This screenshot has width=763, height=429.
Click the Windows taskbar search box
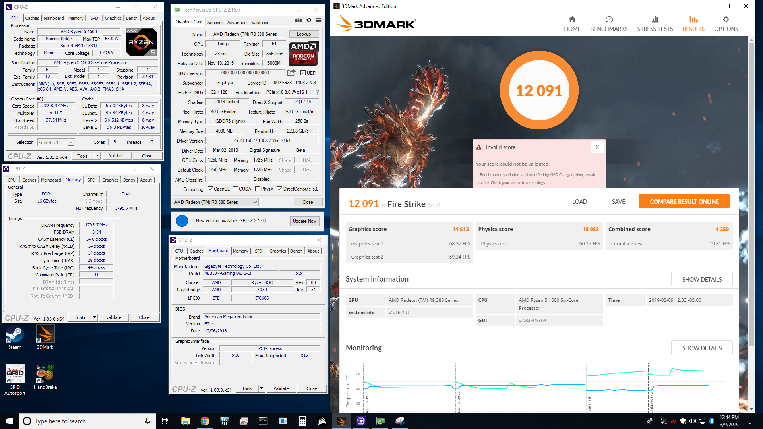pos(87,421)
